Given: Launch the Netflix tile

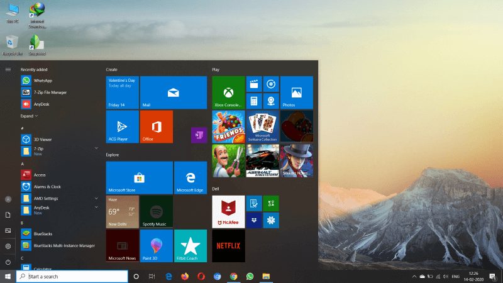Looking at the screenshot, I should coord(228,246).
